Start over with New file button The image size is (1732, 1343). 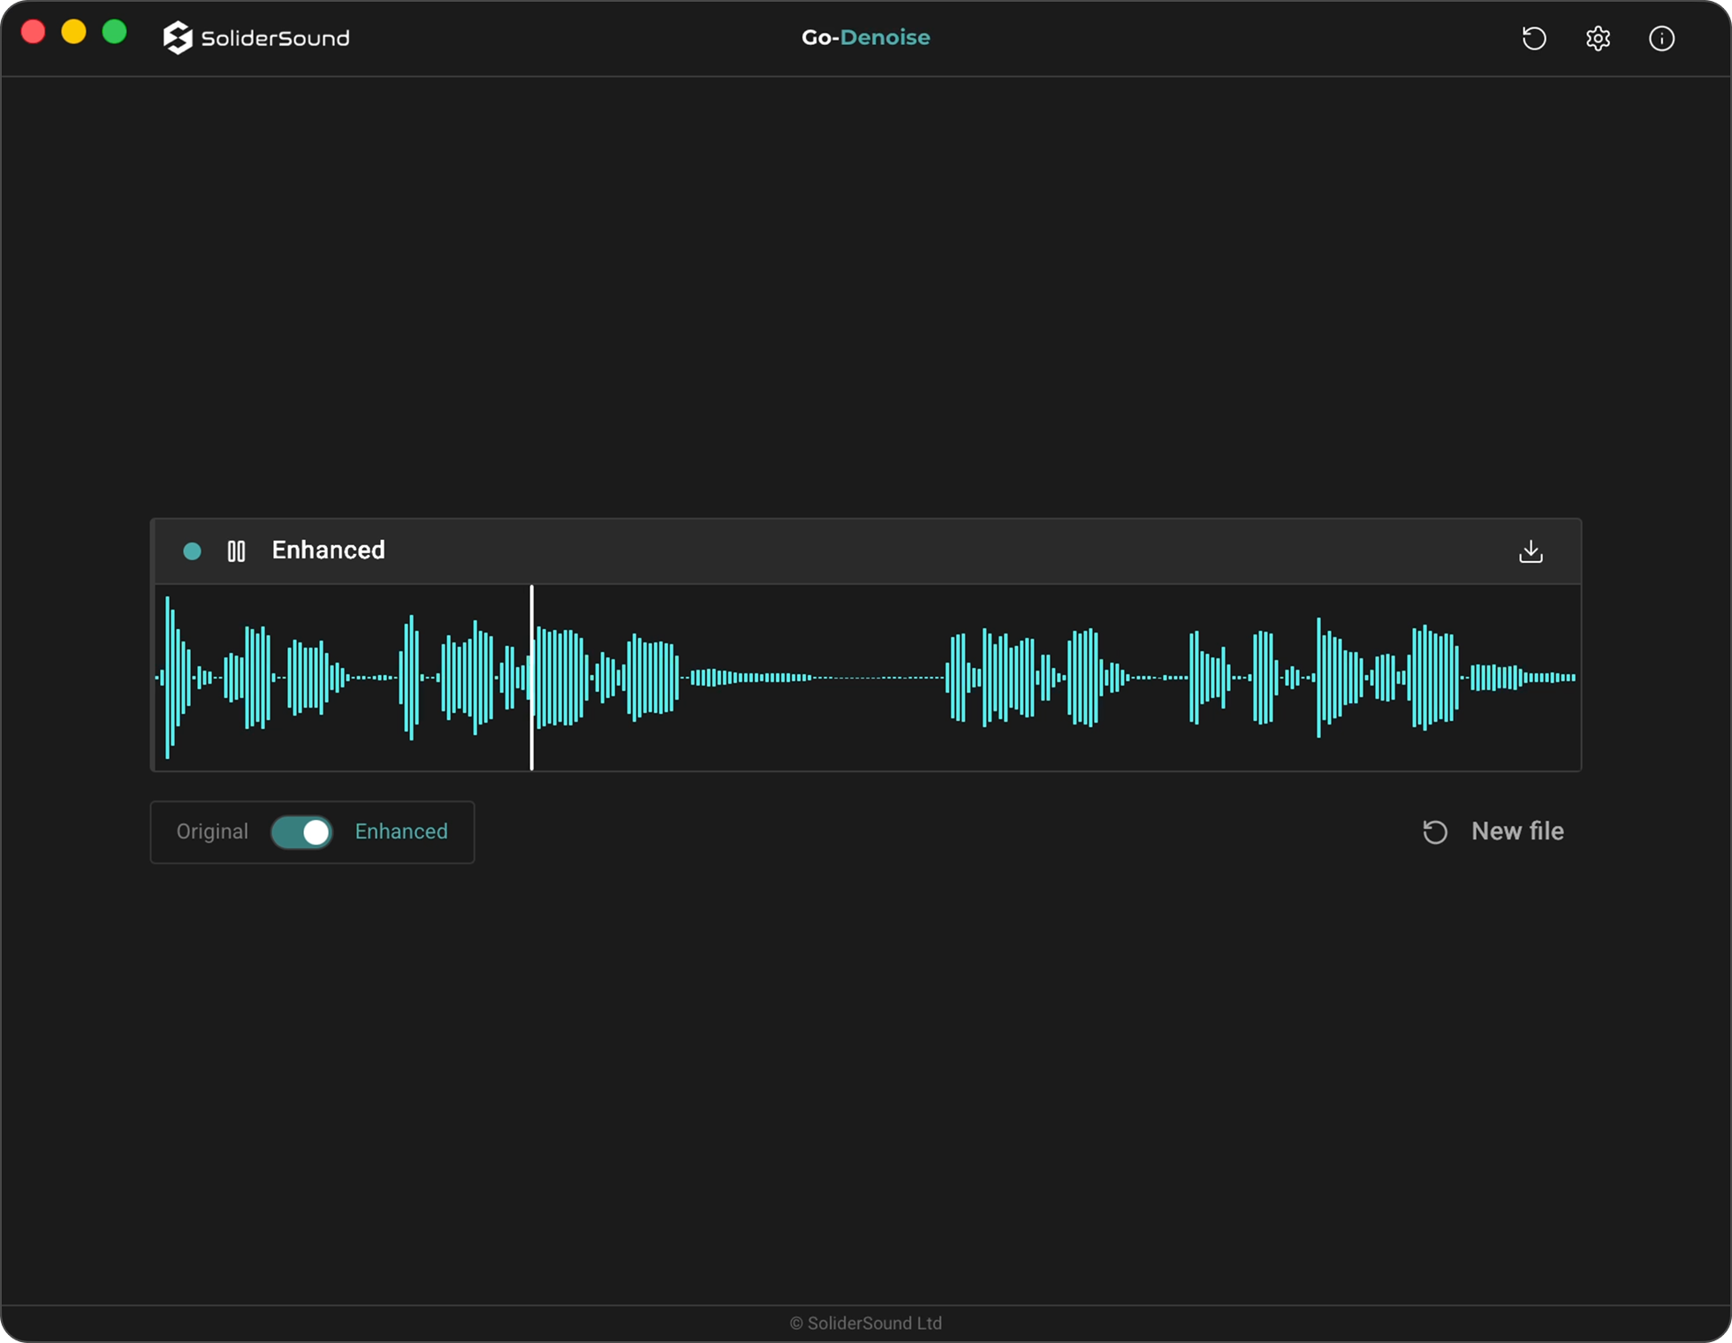point(1493,831)
